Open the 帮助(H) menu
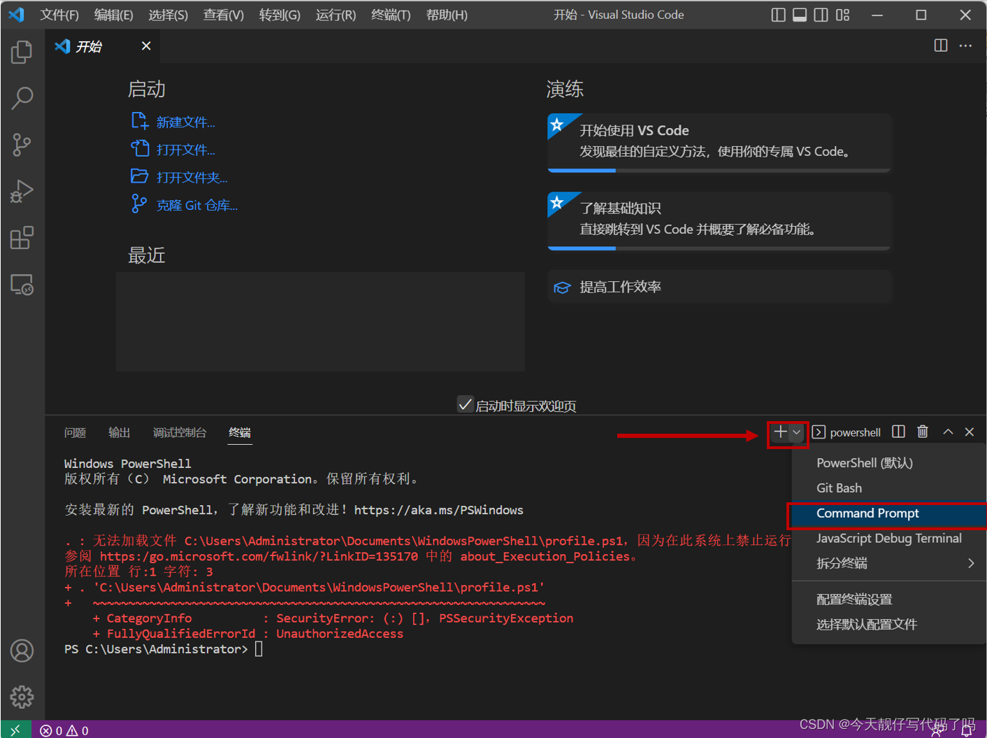Screen dimensions: 987x738 click(447, 15)
